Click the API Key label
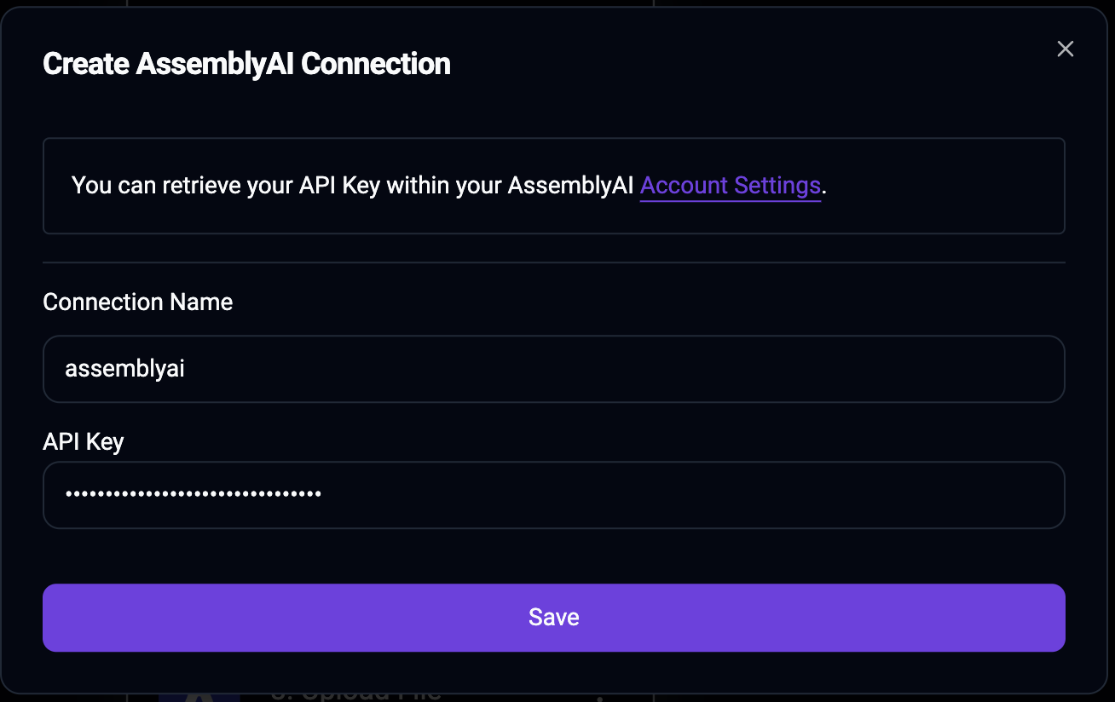 tap(83, 441)
